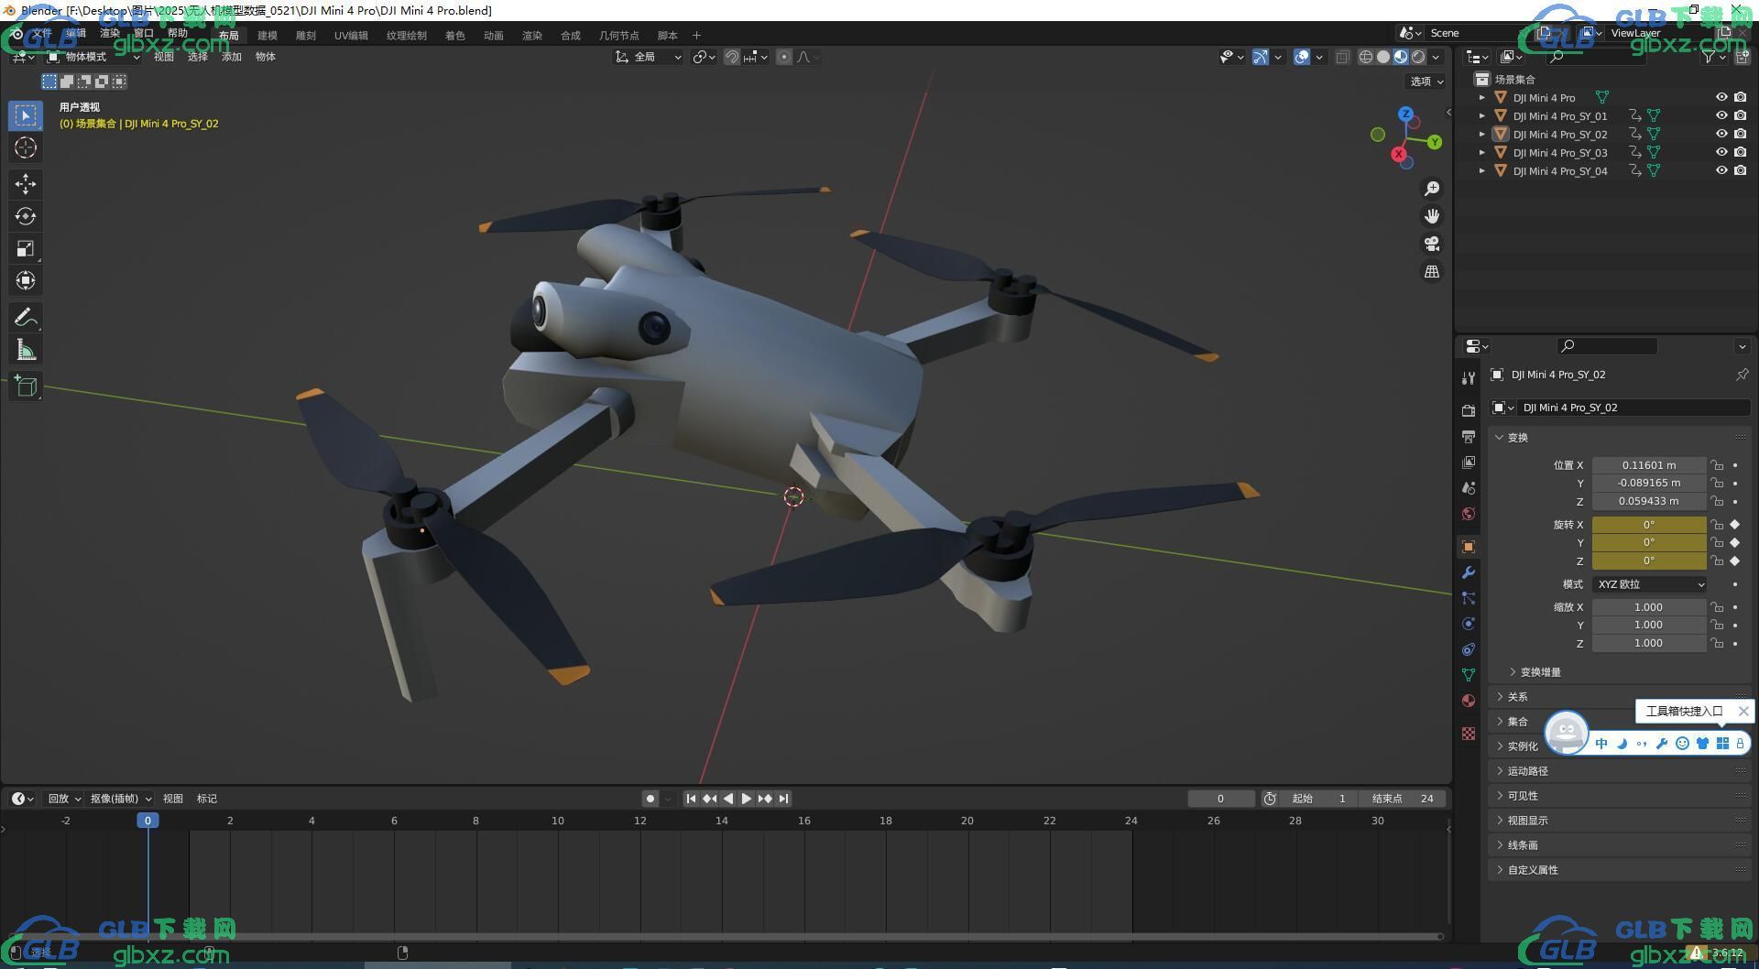Viewport: 1759px width, 969px height.
Task: Select the Measure tool
Action: (26, 350)
